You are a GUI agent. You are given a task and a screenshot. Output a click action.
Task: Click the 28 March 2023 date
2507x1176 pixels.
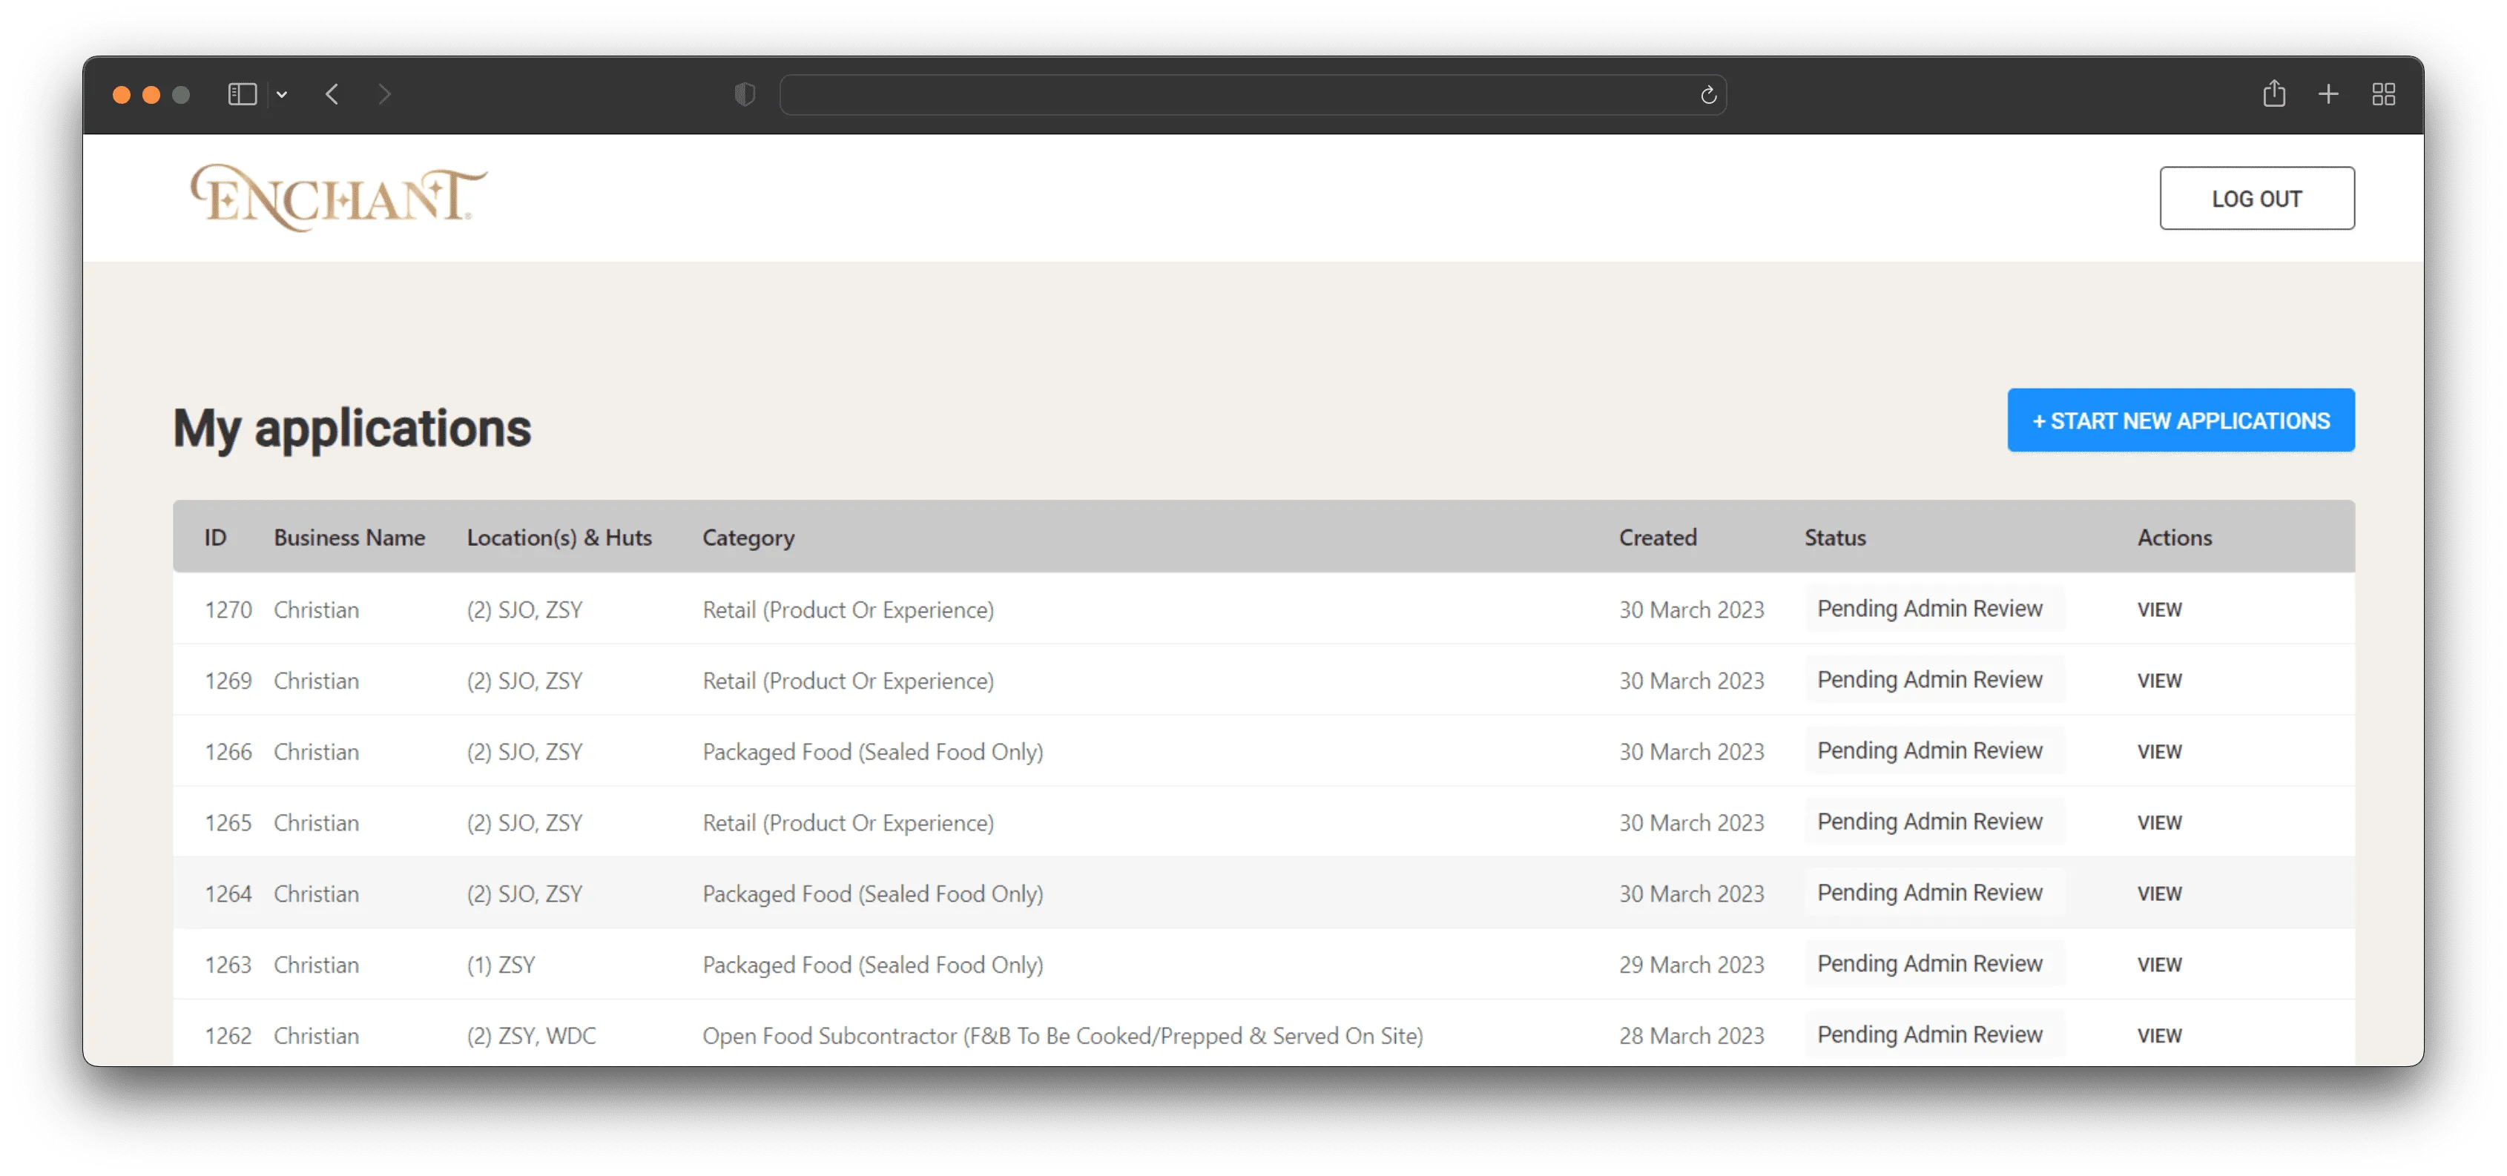point(1690,1036)
